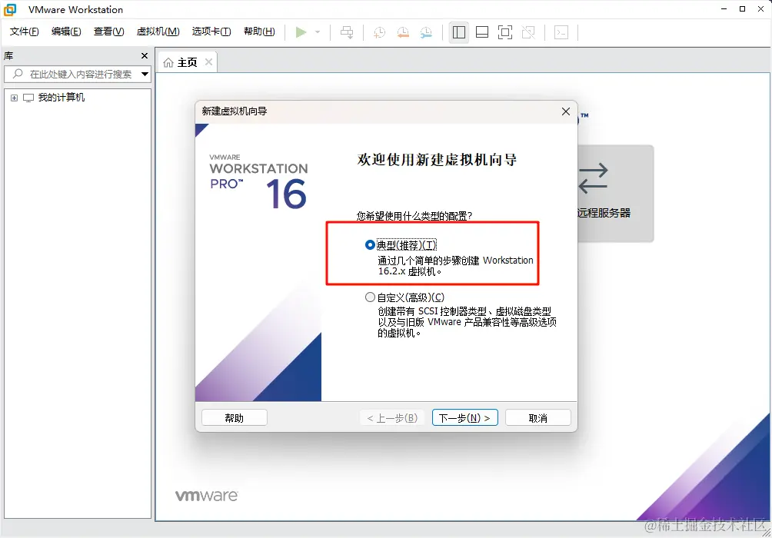Toggle the thumbnail bar view icon
This screenshot has height=538, width=772.
click(482, 32)
